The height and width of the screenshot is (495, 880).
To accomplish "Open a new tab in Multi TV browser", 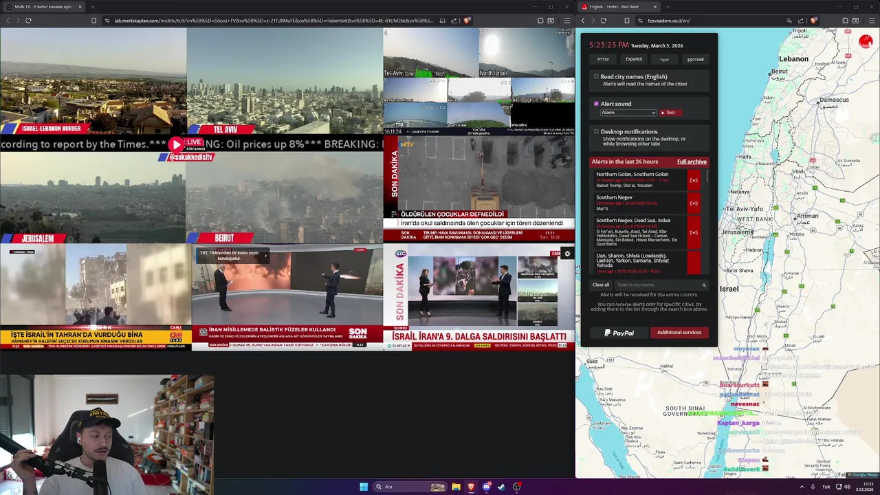I will point(92,7).
